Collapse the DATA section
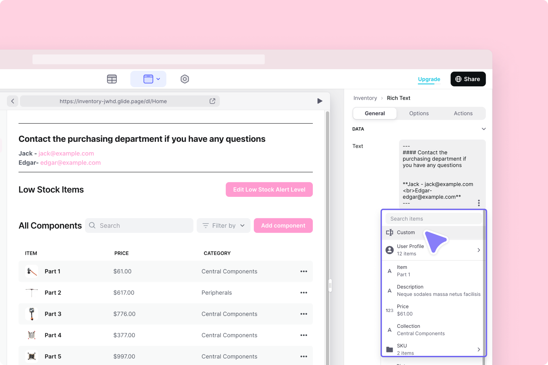 click(484, 129)
